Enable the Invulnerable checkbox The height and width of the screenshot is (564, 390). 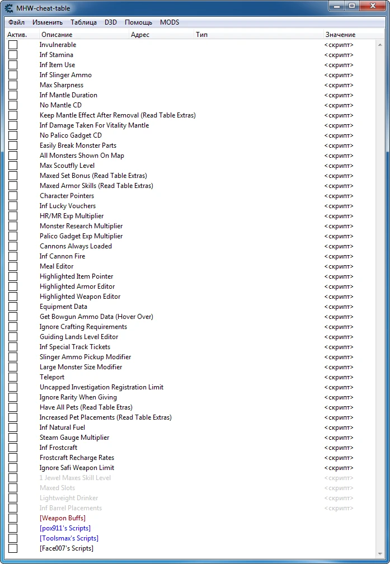point(13,45)
